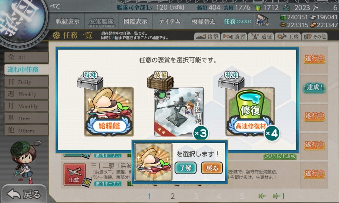Toggle the 達成! completed quest status
Screen dimensions: 339x203
click(314, 88)
